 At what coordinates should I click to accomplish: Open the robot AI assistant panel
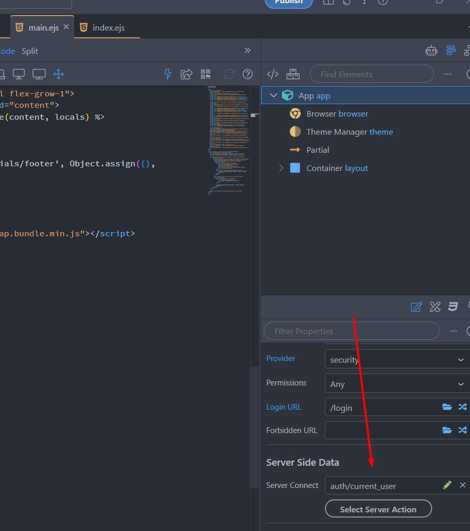431,50
